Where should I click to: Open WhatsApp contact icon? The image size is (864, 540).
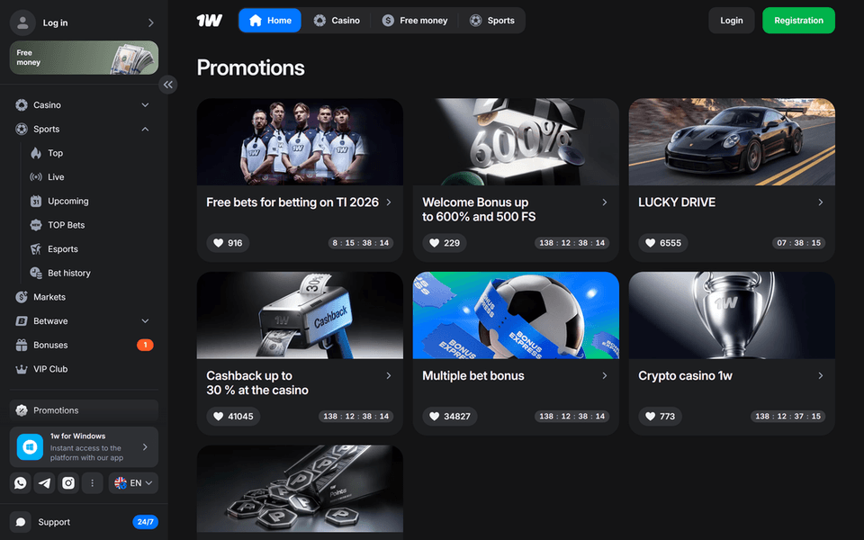pyautogui.click(x=21, y=483)
